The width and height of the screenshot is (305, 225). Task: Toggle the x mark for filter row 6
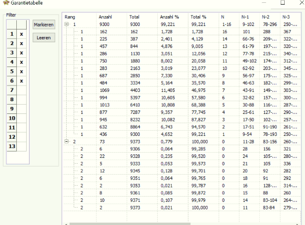(21, 81)
